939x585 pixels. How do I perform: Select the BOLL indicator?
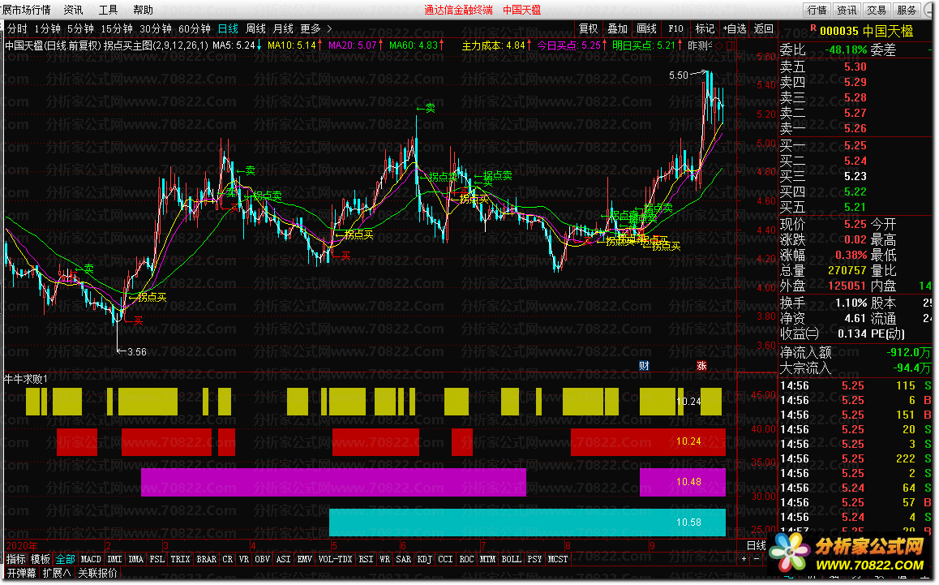[511, 559]
